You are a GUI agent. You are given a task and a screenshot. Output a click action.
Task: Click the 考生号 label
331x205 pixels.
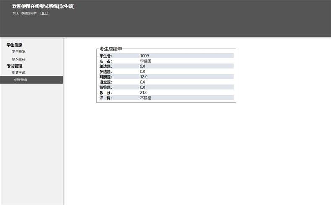[106, 56]
